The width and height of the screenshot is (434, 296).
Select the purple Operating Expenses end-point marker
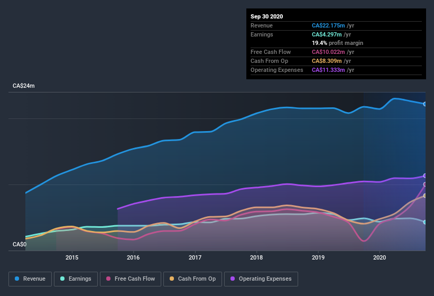425,176
